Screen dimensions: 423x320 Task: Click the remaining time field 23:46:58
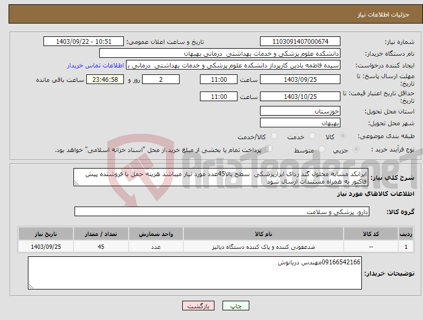[105, 79]
